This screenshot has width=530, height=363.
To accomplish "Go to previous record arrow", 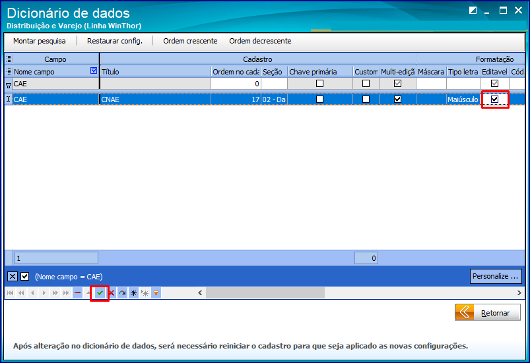I will pos(32,293).
